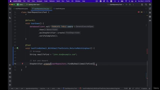The width and height of the screenshot is (160, 90).
Task: Open the Git tool window icon
Action: click(10, 85)
